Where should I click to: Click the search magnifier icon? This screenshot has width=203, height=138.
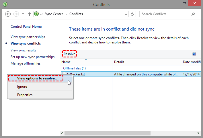[193, 14]
